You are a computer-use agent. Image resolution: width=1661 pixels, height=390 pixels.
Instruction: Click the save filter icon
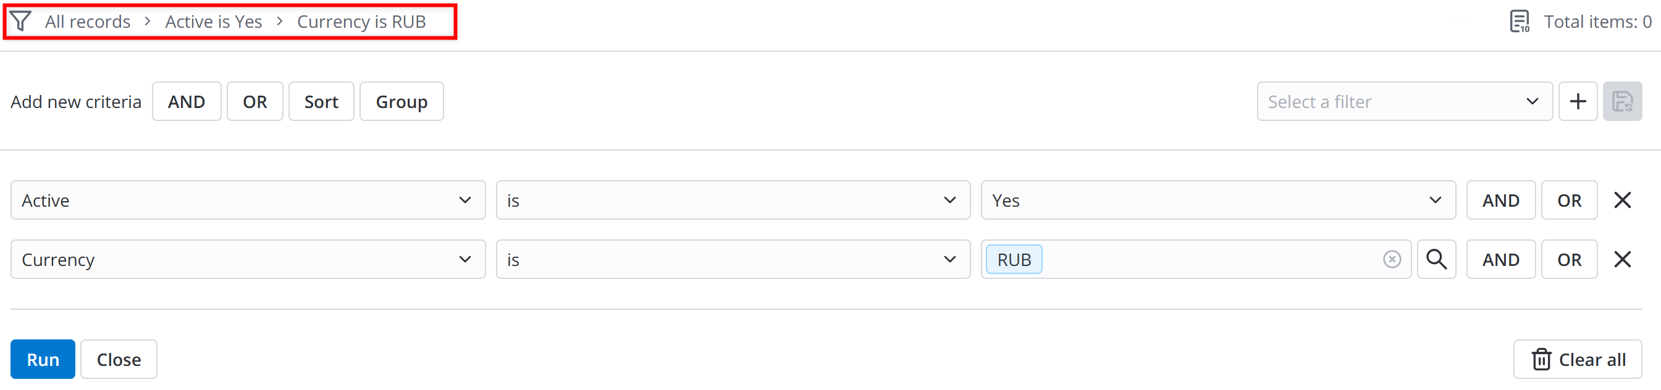coord(1621,101)
